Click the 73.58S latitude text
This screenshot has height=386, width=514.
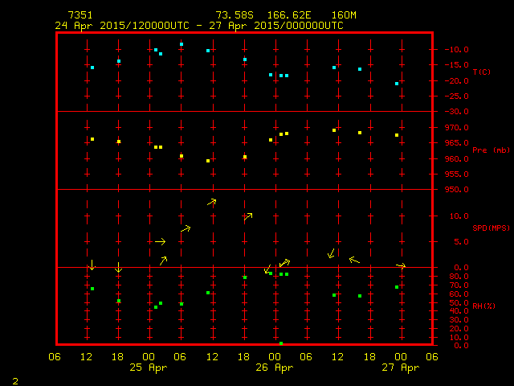click(x=233, y=15)
